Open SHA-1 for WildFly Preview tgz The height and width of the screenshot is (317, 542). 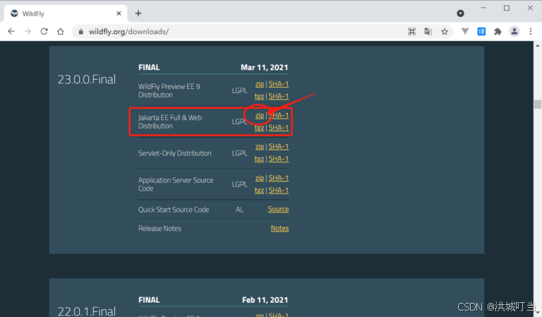[279, 97]
